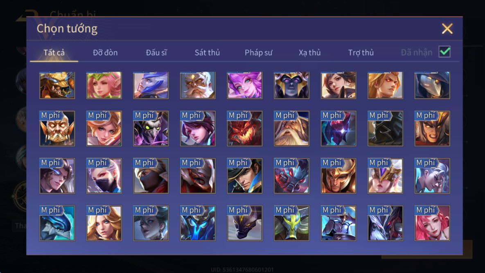Switch to the Trợ thủ tab
This screenshot has height=273, width=485.
click(361, 52)
